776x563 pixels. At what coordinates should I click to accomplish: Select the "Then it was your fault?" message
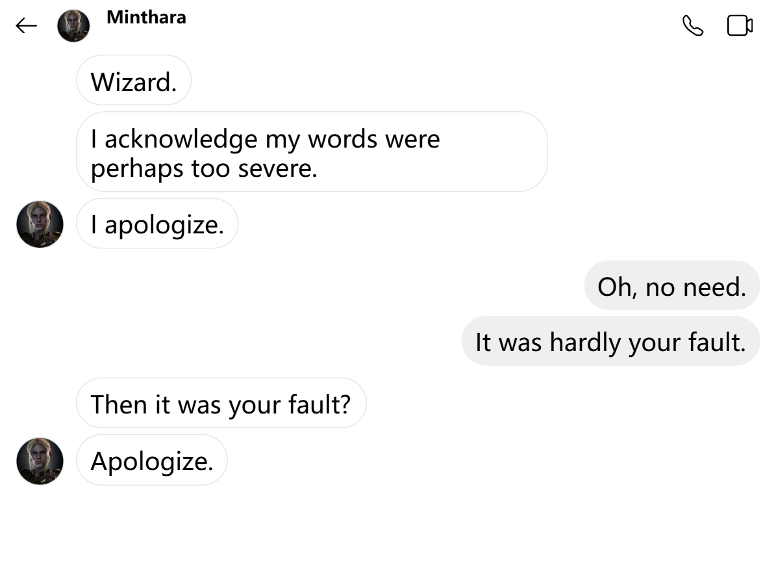point(221,404)
